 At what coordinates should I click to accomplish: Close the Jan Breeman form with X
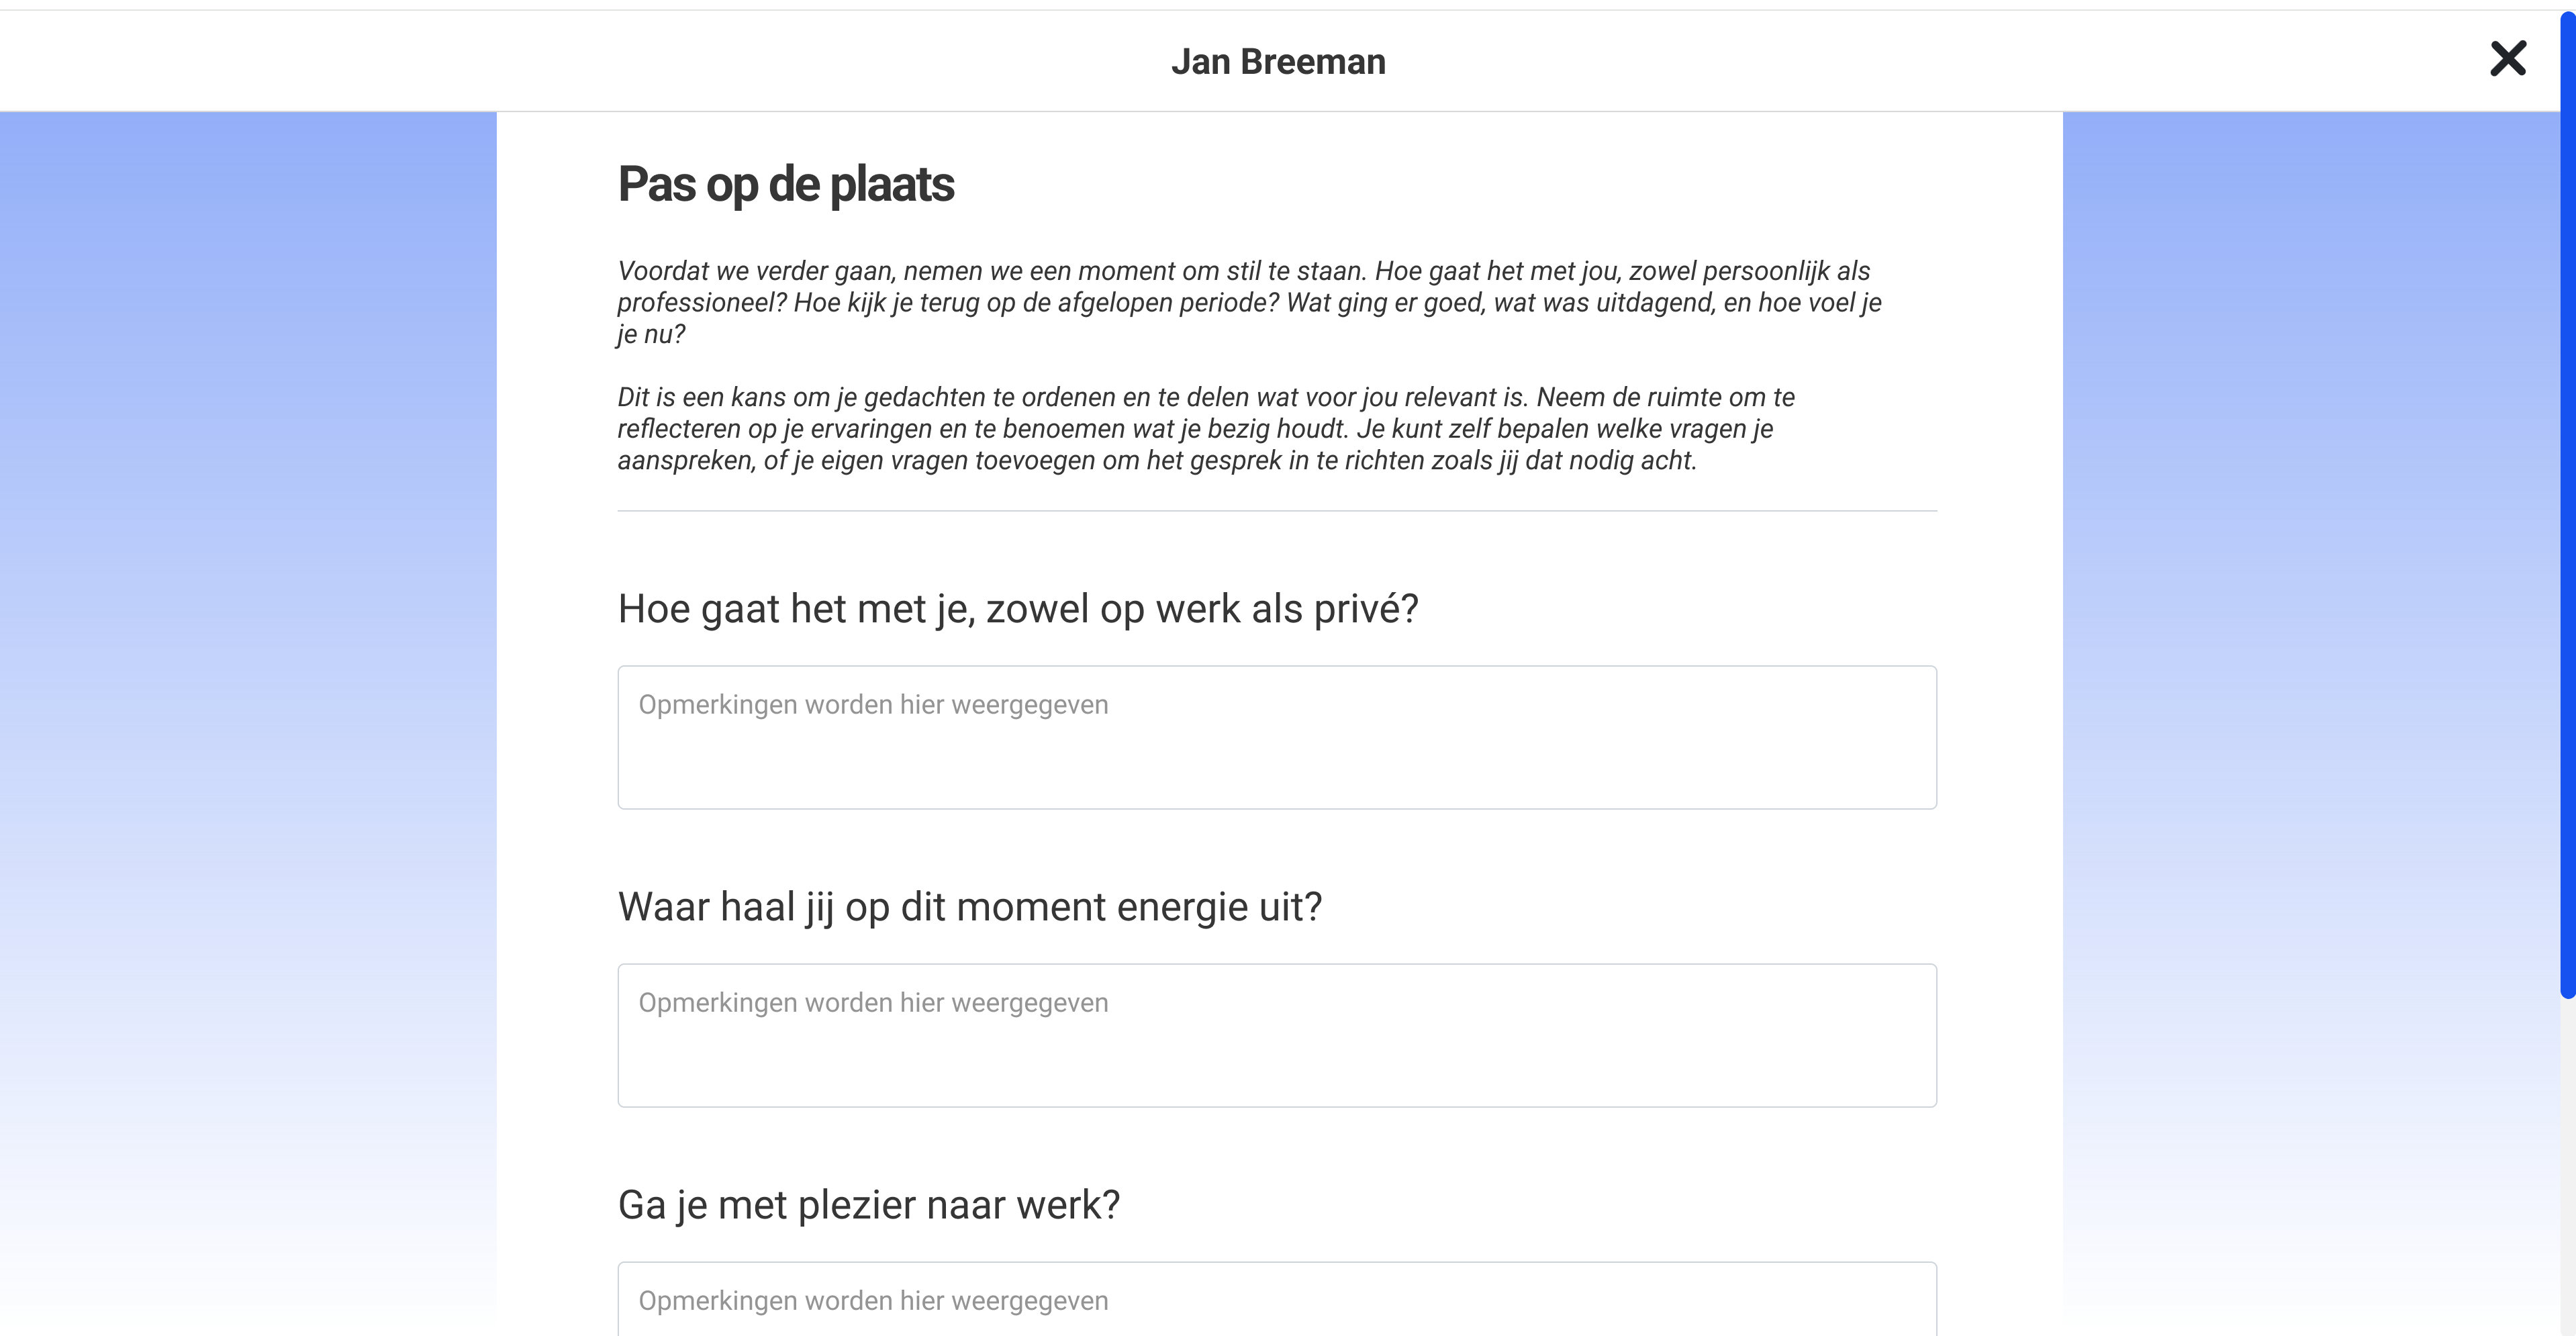click(2507, 59)
